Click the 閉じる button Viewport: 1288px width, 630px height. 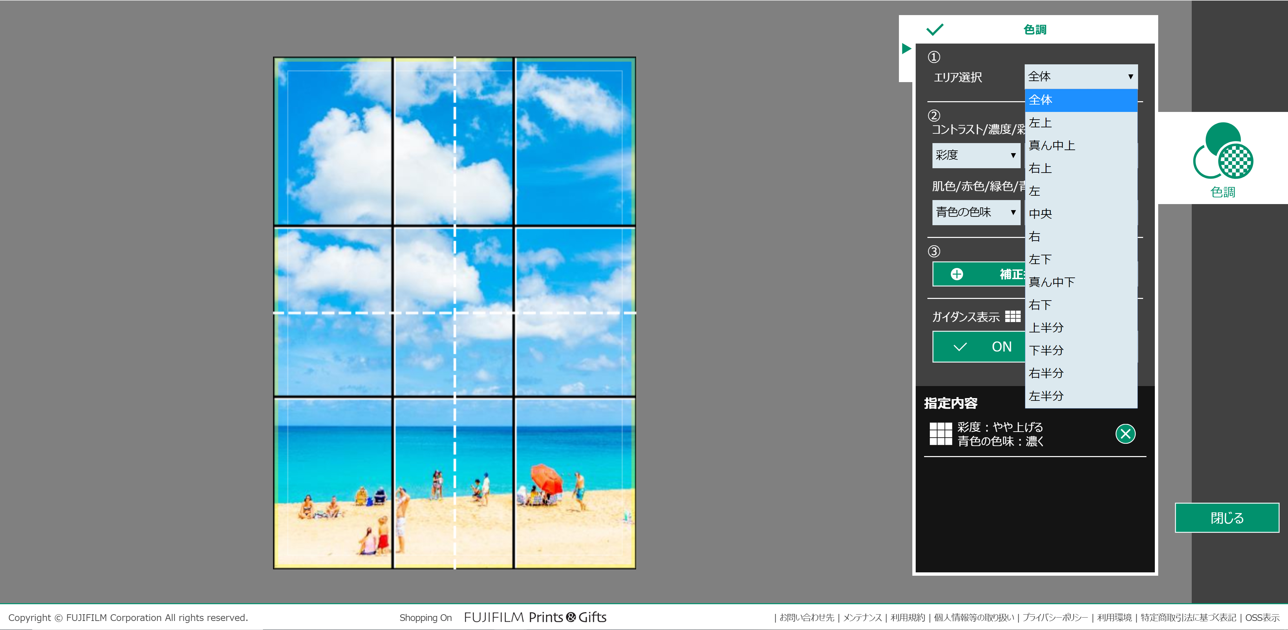pos(1227,518)
